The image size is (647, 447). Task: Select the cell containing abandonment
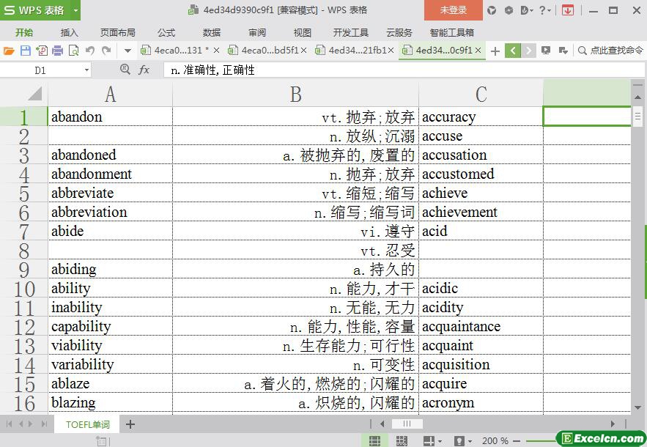(x=110, y=174)
